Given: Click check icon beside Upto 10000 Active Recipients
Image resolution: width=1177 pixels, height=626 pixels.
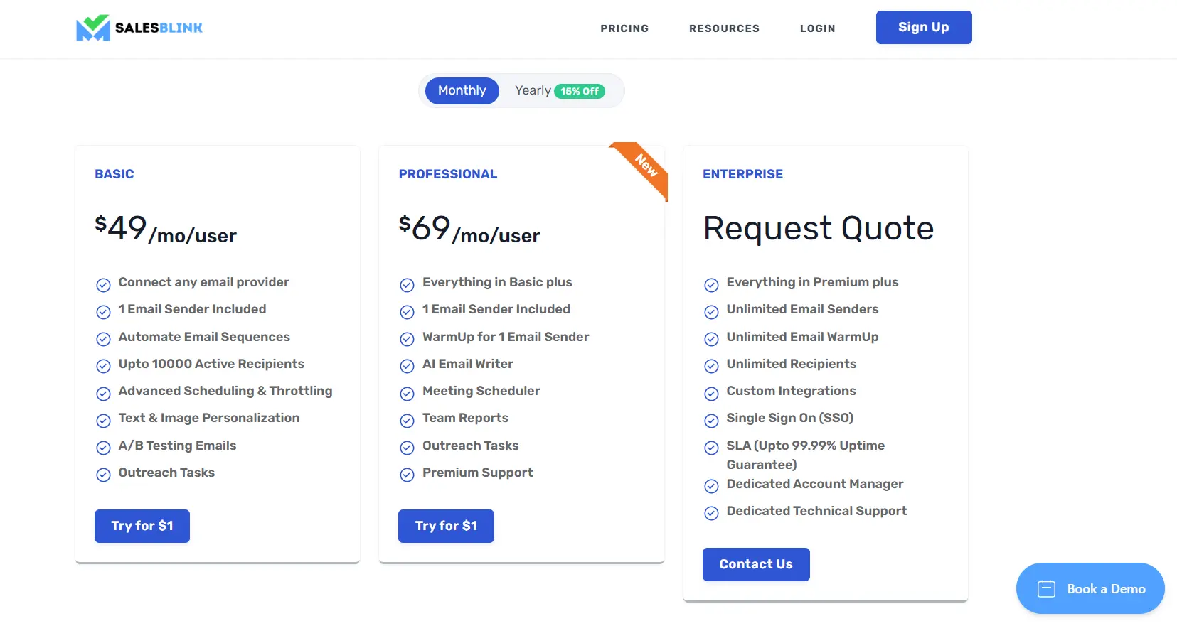Looking at the screenshot, I should point(103,367).
